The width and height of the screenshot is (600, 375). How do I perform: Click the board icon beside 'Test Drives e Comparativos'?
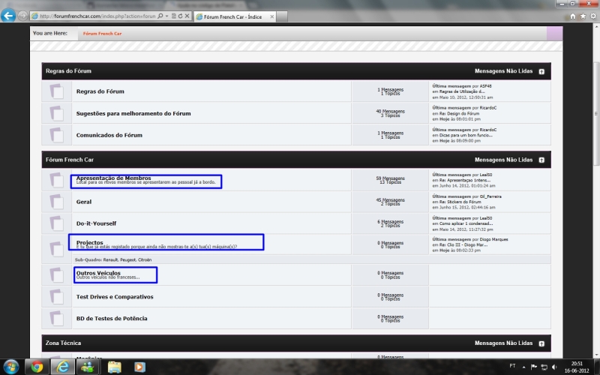[x=57, y=296]
